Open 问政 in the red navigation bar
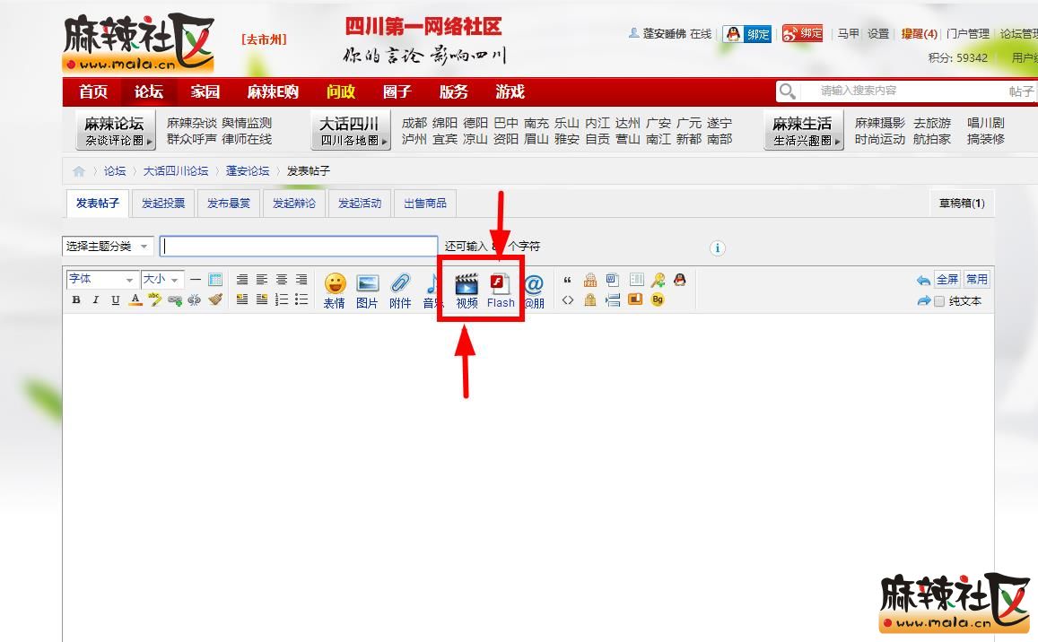The image size is (1038, 642). click(x=340, y=91)
